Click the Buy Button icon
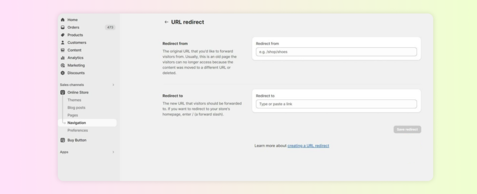 click(63, 140)
